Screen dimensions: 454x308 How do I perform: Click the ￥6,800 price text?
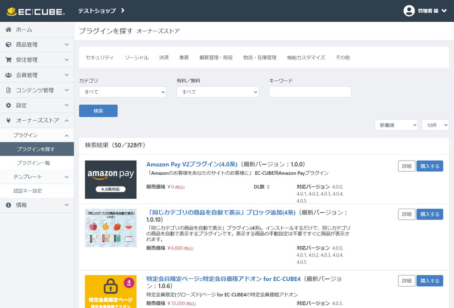point(175,248)
